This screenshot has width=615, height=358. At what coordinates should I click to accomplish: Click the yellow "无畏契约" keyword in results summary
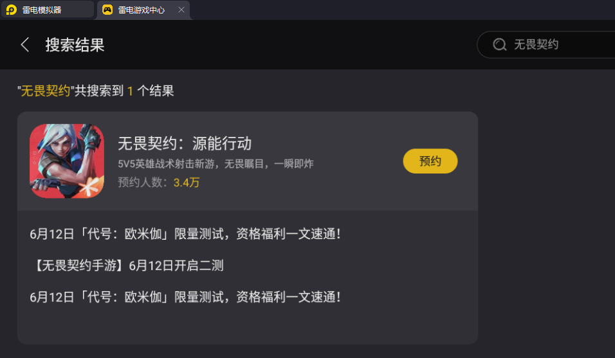[45, 91]
